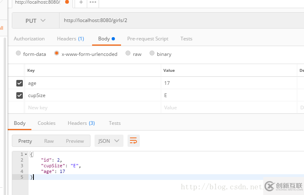Switch response view to Raw
Viewport: 304px width, 195px height.
click(x=49, y=141)
